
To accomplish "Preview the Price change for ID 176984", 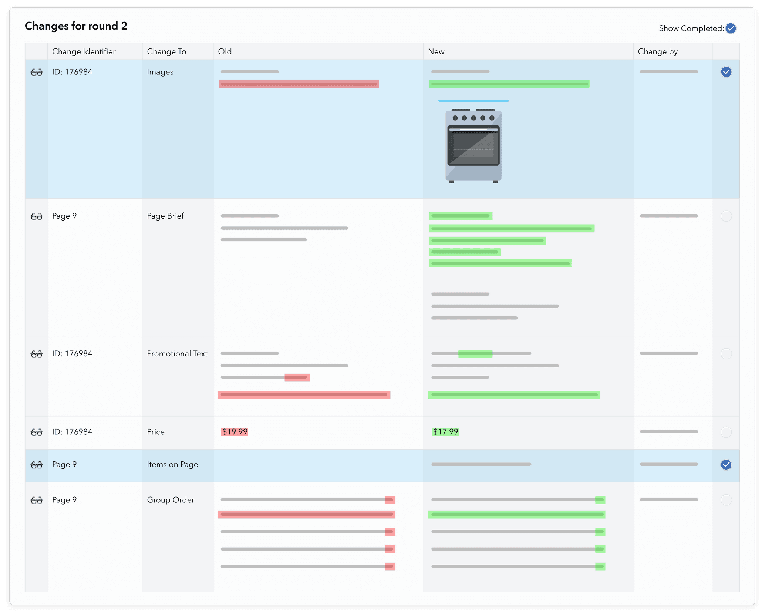I will click(37, 432).
